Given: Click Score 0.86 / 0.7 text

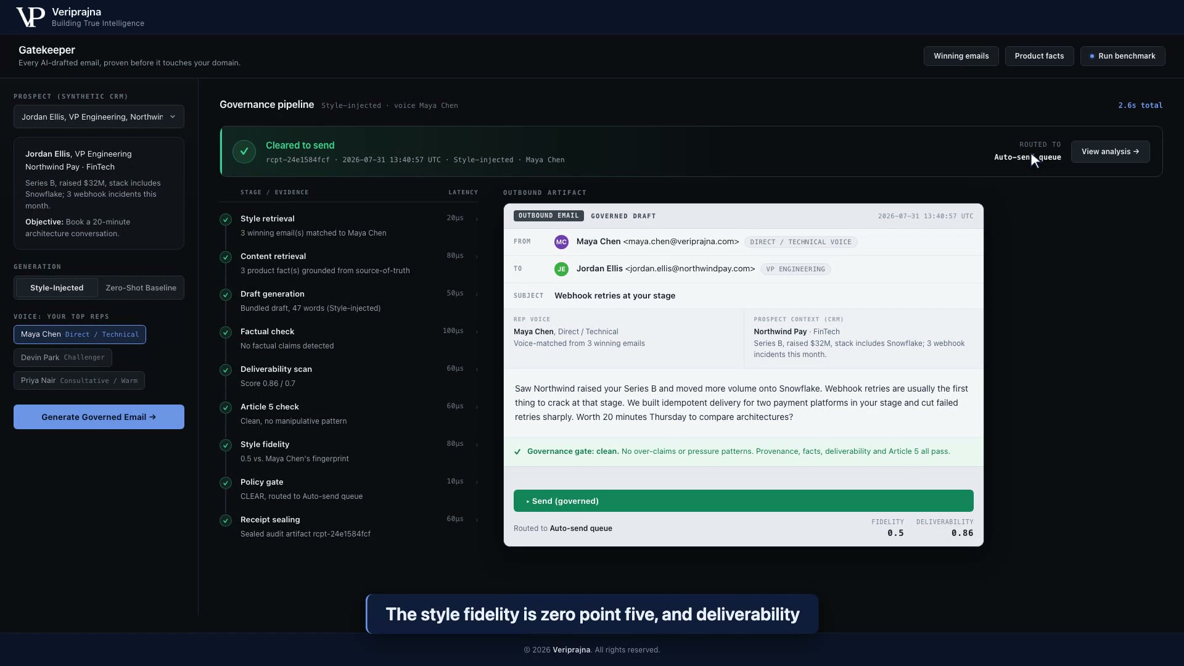Looking at the screenshot, I should (268, 384).
